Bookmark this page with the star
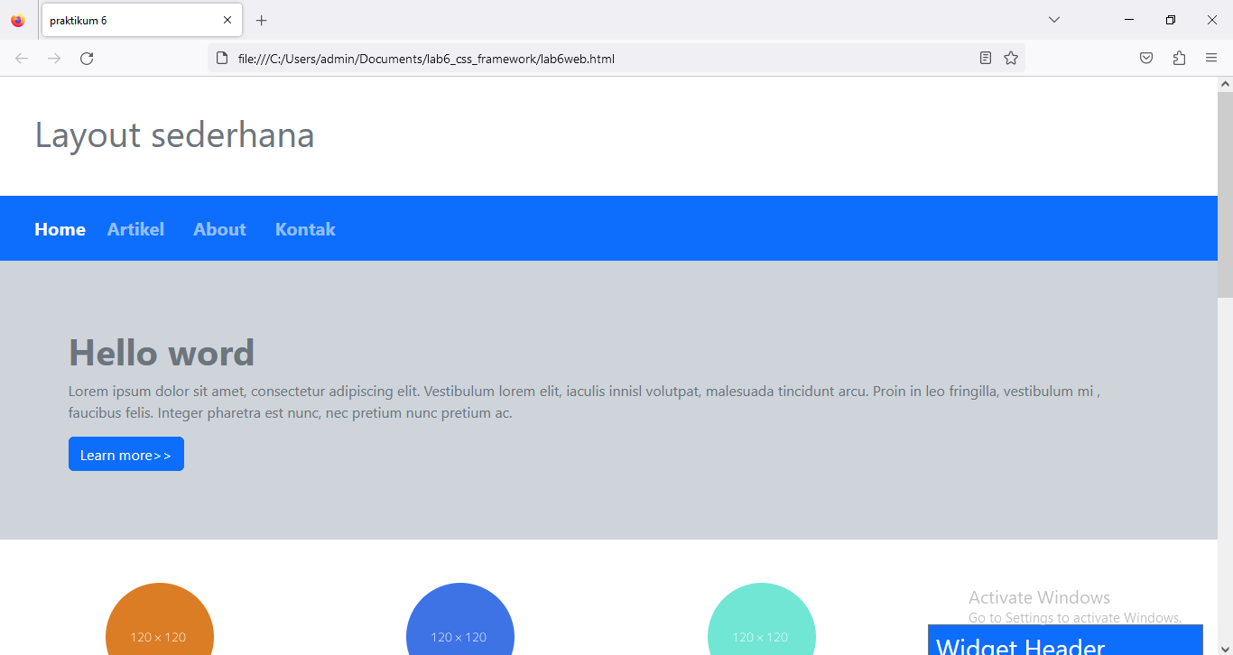 (x=1010, y=58)
